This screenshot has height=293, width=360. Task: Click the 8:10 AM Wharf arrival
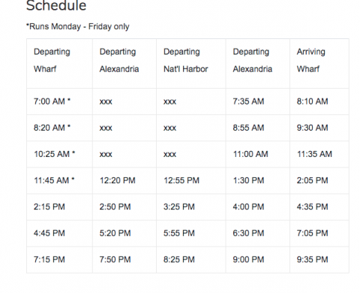313,101
